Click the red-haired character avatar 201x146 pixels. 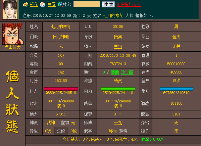pyautogui.click(x=12, y=34)
